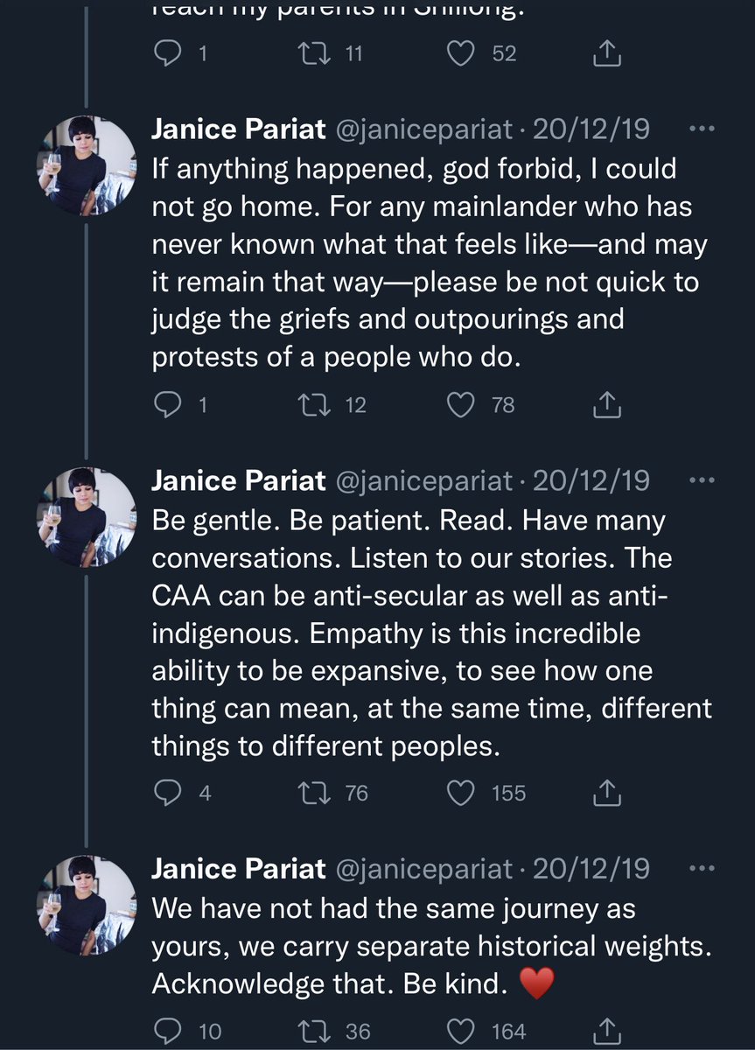Open more options on 'We have not had' tweet
This screenshot has height=1050, width=755.
pos(702,869)
